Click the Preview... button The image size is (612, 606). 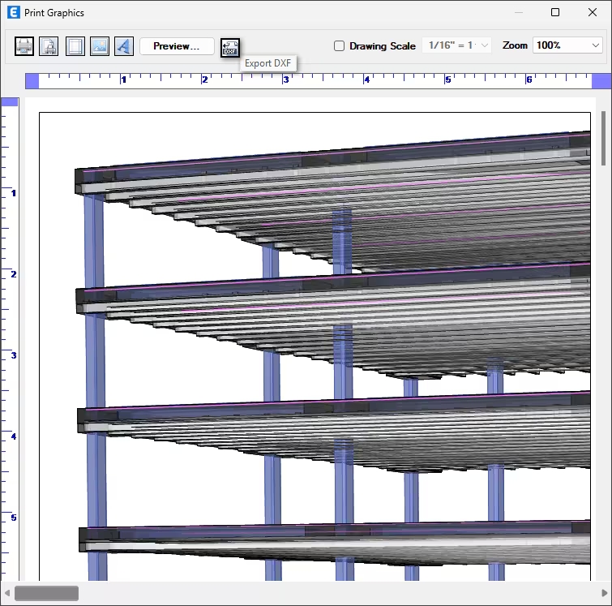click(x=177, y=46)
